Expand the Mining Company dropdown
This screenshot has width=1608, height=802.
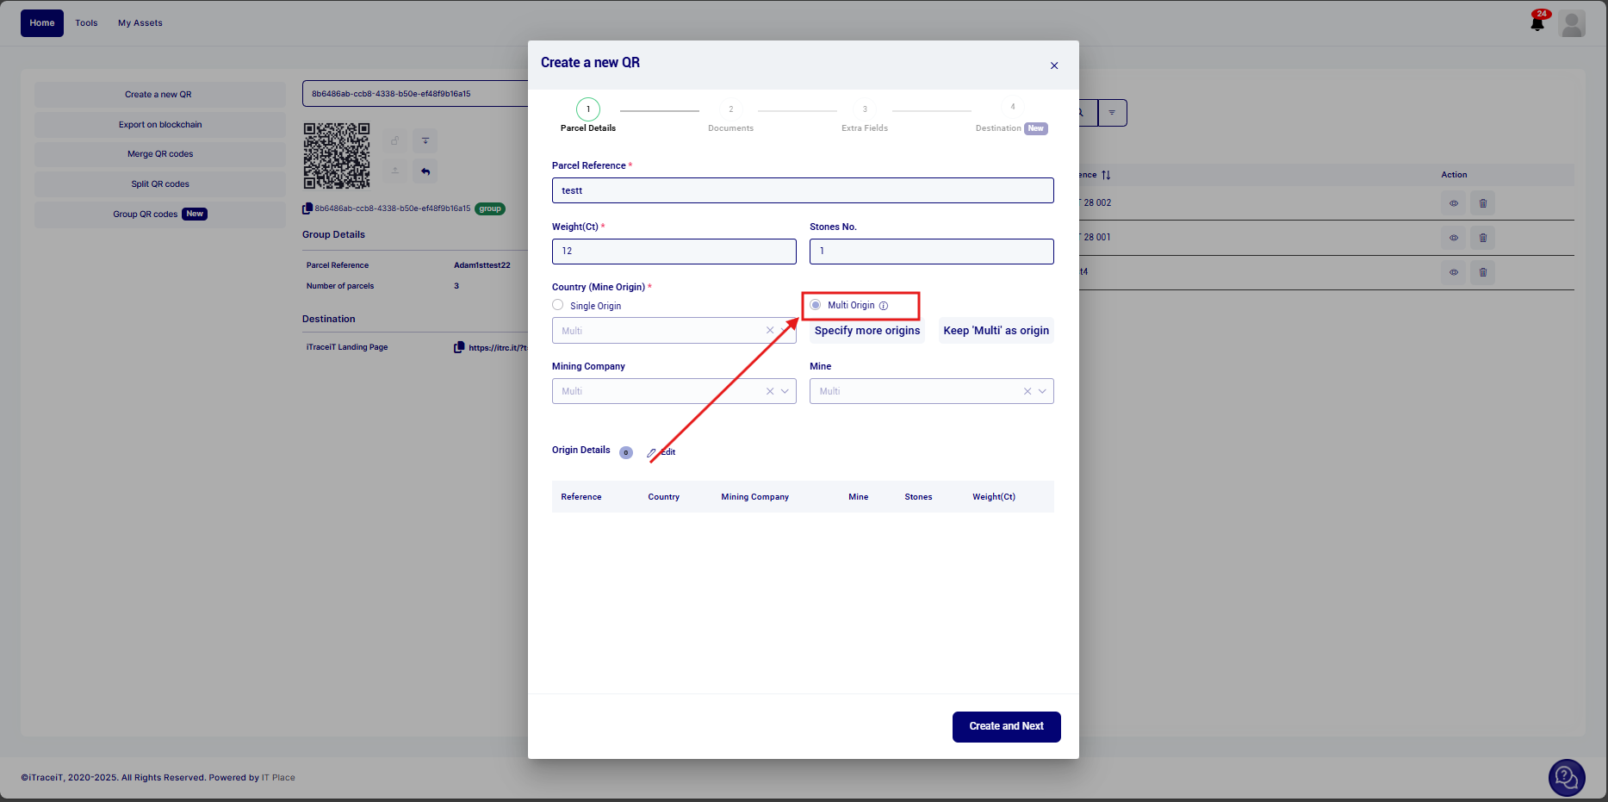coord(785,391)
